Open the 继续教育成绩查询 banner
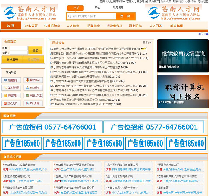This screenshot has width=209, height=196. [183, 56]
